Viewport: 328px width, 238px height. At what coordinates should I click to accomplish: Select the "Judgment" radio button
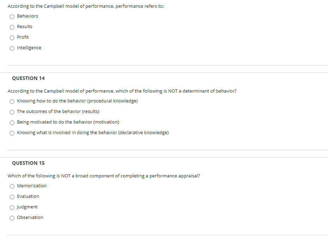click(x=12, y=207)
